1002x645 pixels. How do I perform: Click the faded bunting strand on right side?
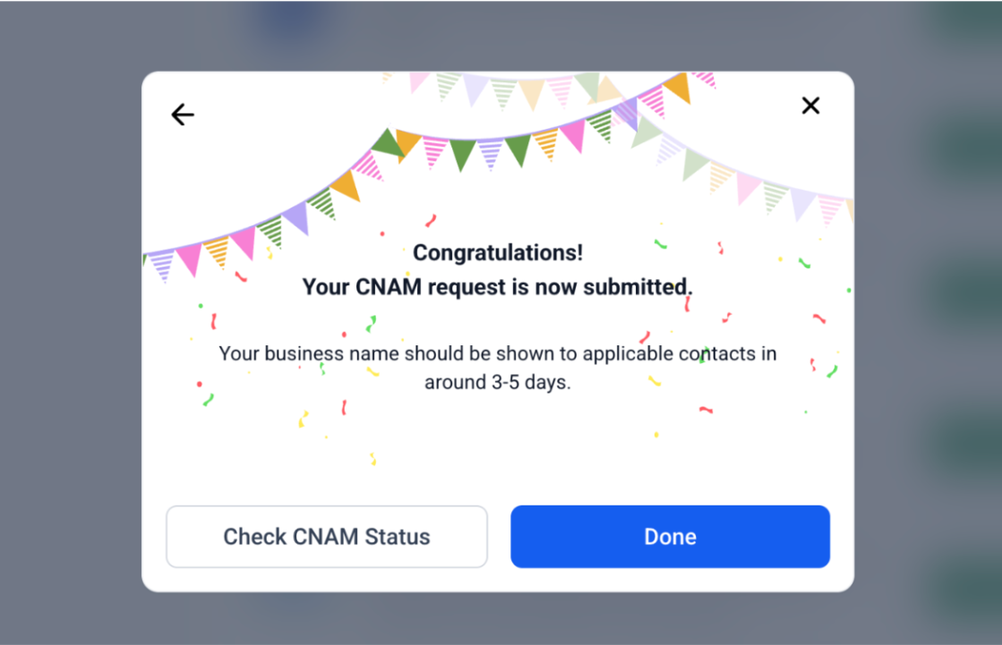point(748,183)
